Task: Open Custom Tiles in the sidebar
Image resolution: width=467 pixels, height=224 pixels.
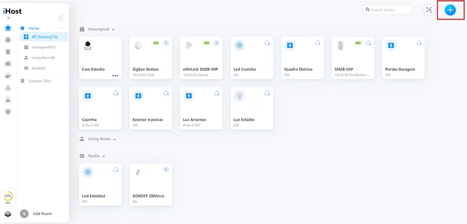Action: (x=39, y=81)
